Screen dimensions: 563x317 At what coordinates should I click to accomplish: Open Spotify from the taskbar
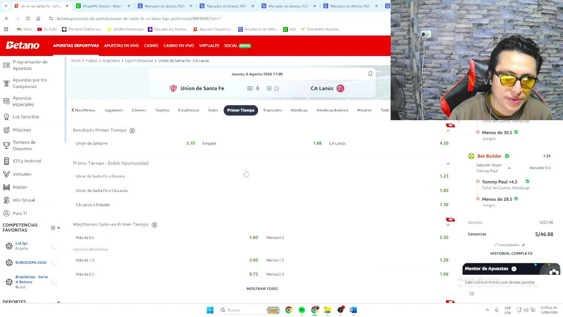pos(302,310)
